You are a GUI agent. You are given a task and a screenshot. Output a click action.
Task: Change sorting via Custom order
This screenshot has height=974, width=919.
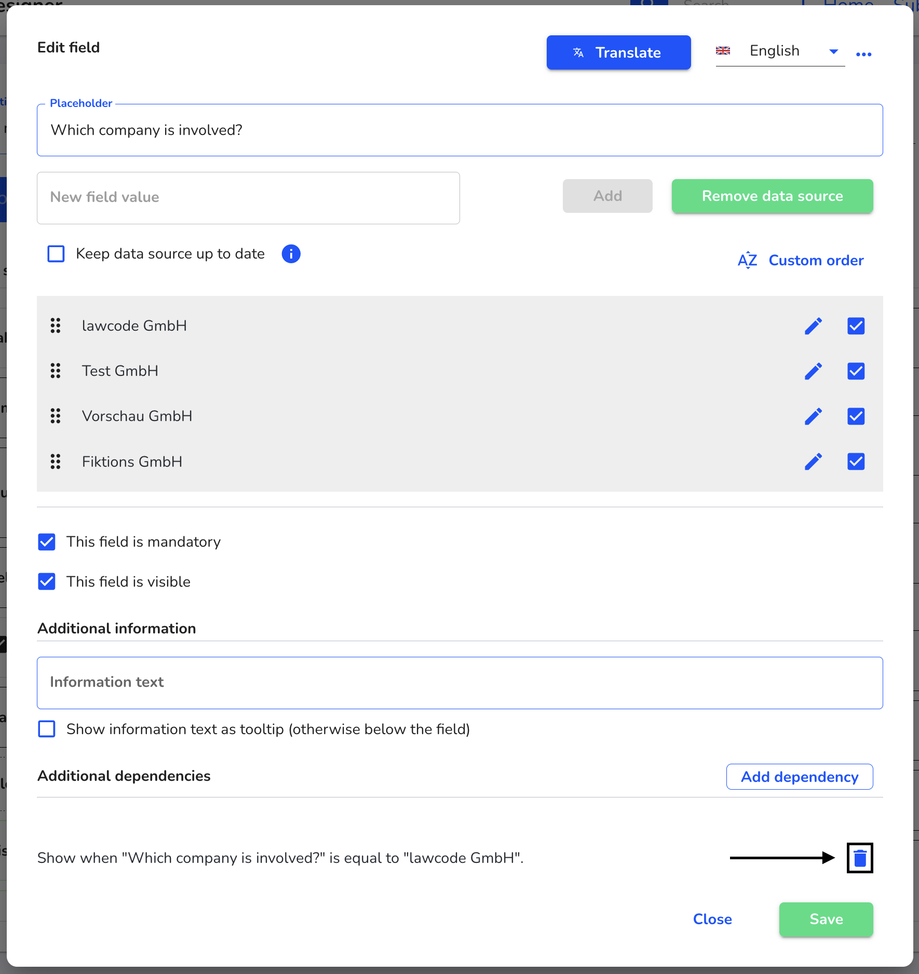pyautogui.click(x=801, y=260)
